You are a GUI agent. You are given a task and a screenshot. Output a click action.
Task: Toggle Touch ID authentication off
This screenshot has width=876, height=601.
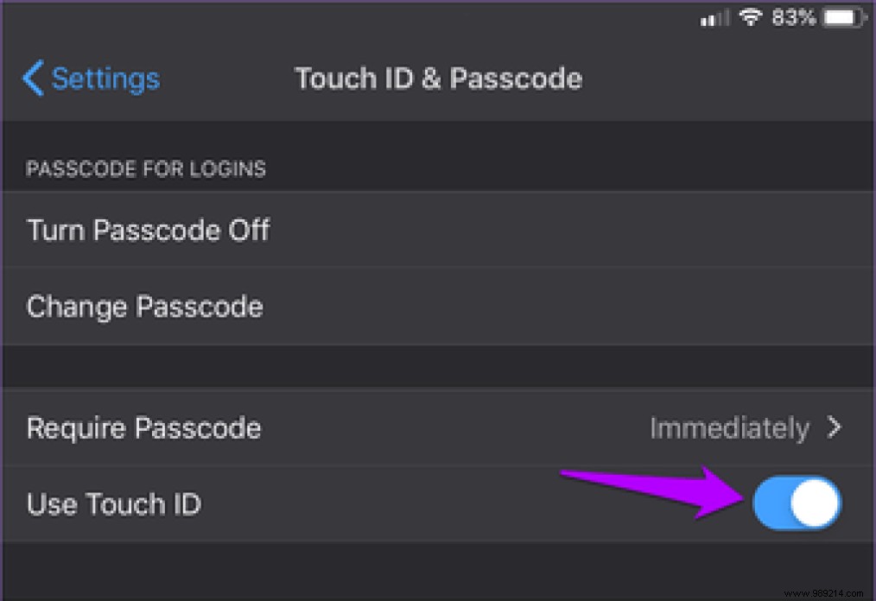point(797,503)
